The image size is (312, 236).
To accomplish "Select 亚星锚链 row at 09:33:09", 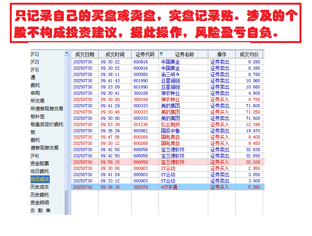I will coord(168,87).
